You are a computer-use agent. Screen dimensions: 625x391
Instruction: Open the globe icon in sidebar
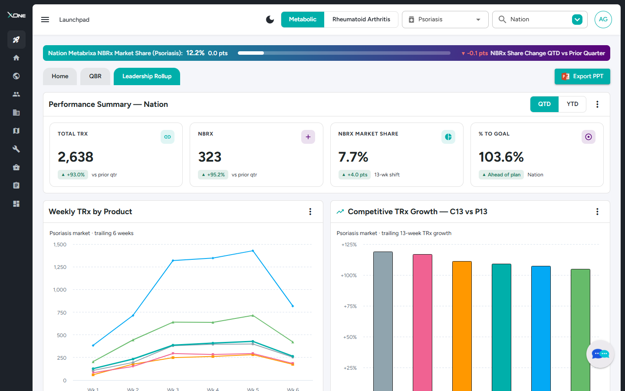pos(16,76)
